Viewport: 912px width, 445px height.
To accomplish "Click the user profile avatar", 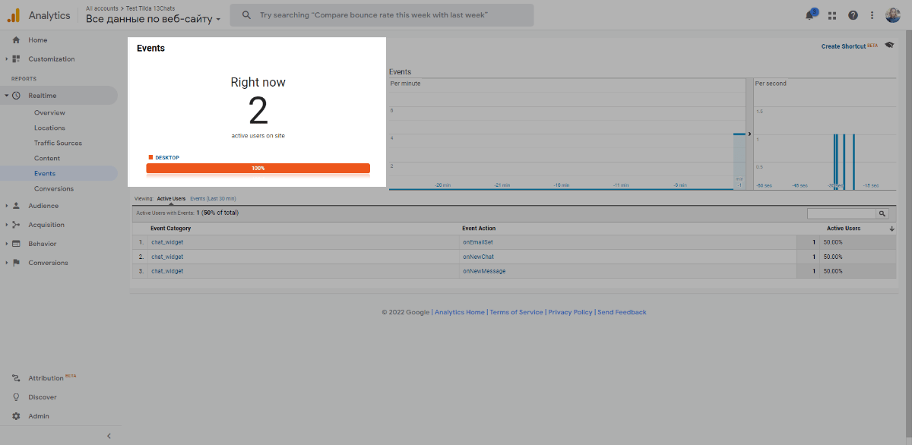I will coord(893,15).
